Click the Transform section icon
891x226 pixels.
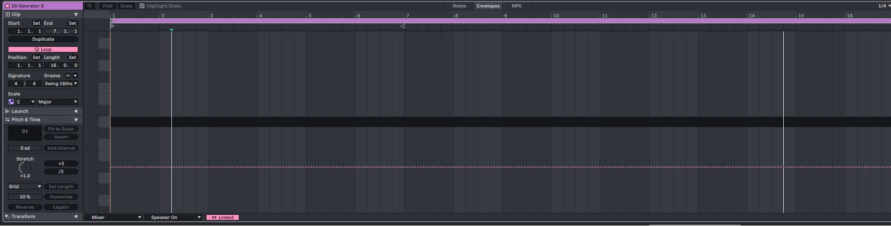pyautogui.click(x=7, y=217)
